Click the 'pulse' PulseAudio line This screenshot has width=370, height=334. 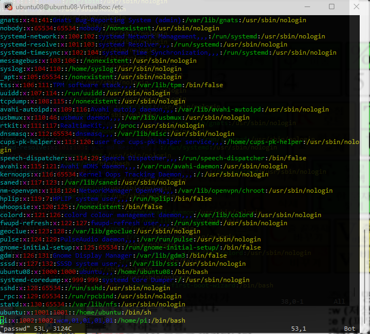[x=131, y=239]
